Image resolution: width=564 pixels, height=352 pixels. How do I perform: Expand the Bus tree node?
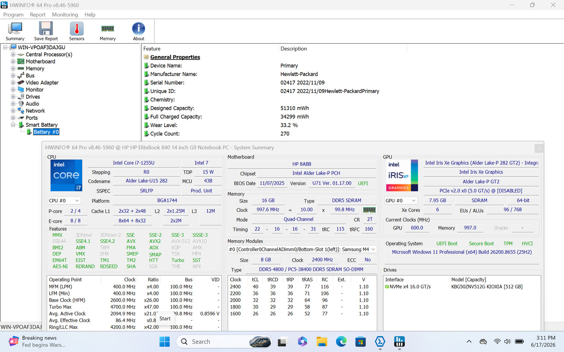click(x=13, y=75)
